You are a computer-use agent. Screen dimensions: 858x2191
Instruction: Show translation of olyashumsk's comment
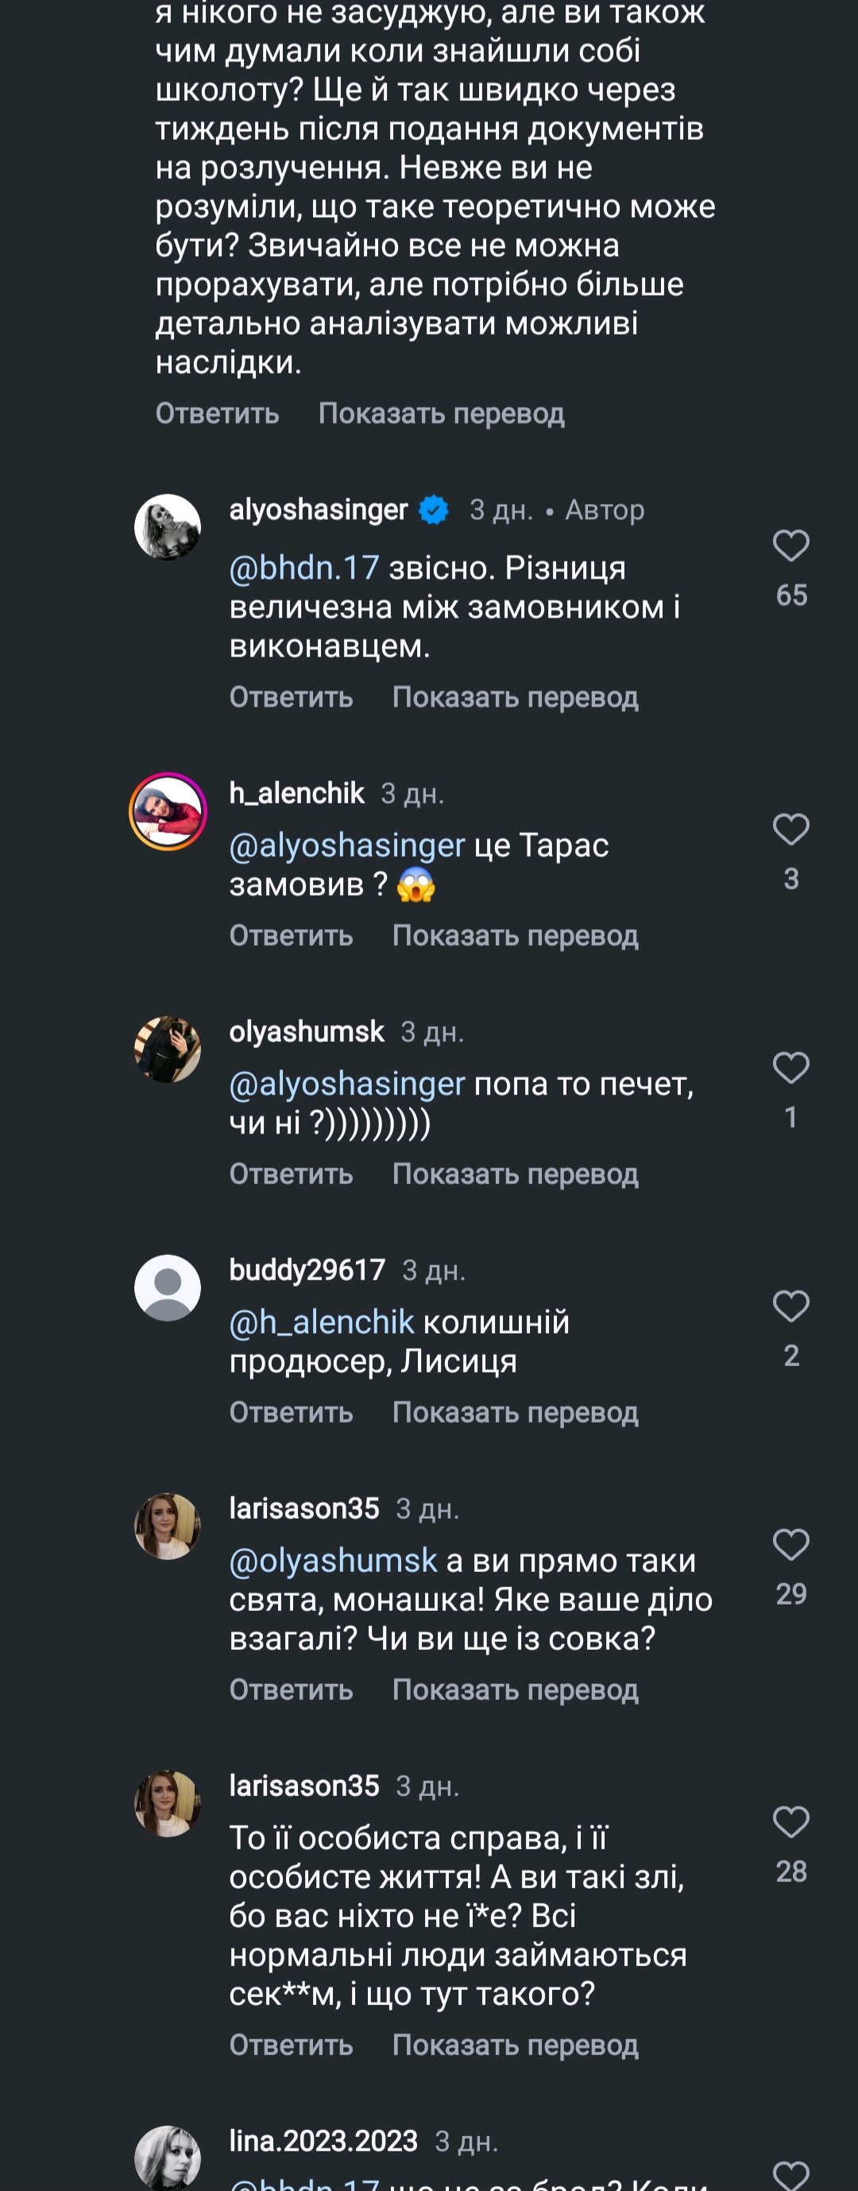click(x=515, y=1175)
